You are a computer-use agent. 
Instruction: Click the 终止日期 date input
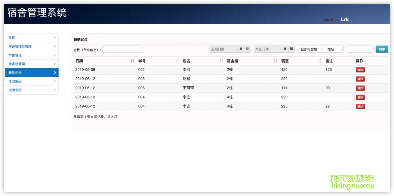pos(268,49)
